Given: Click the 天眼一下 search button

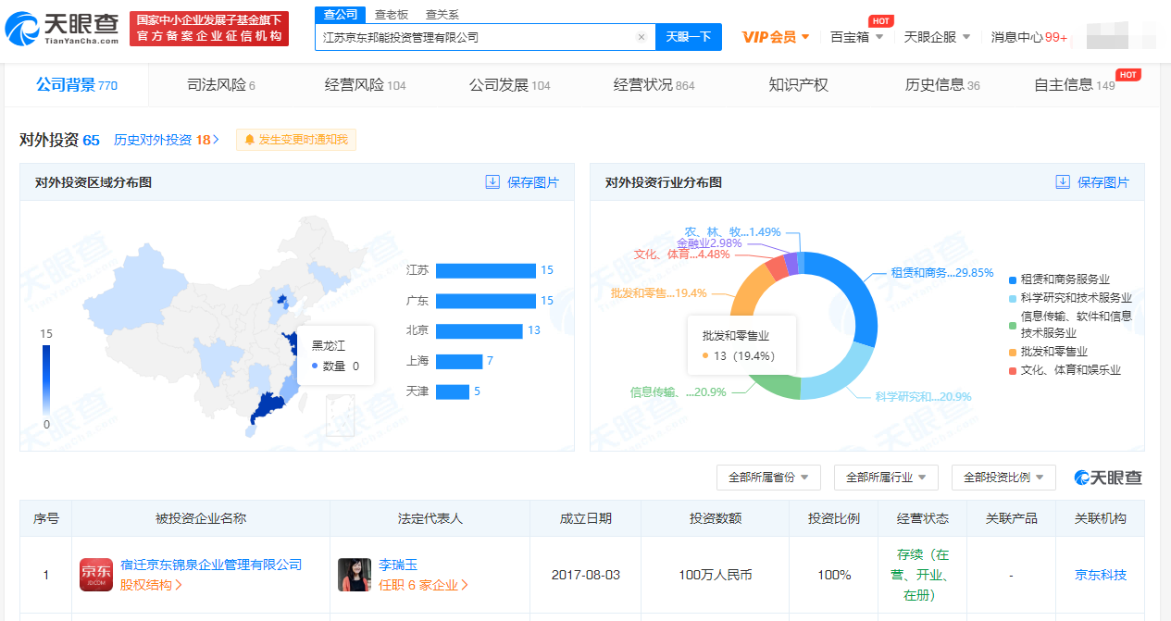Looking at the screenshot, I should pos(689,37).
